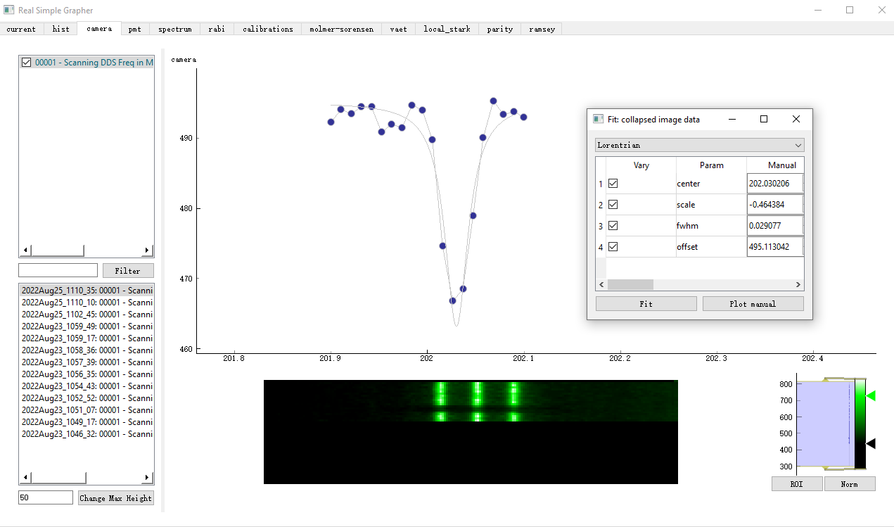Switch to the rabi tab
Image resolution: width=894 pixels, height=527 pixels.
[x=217, y=29]
